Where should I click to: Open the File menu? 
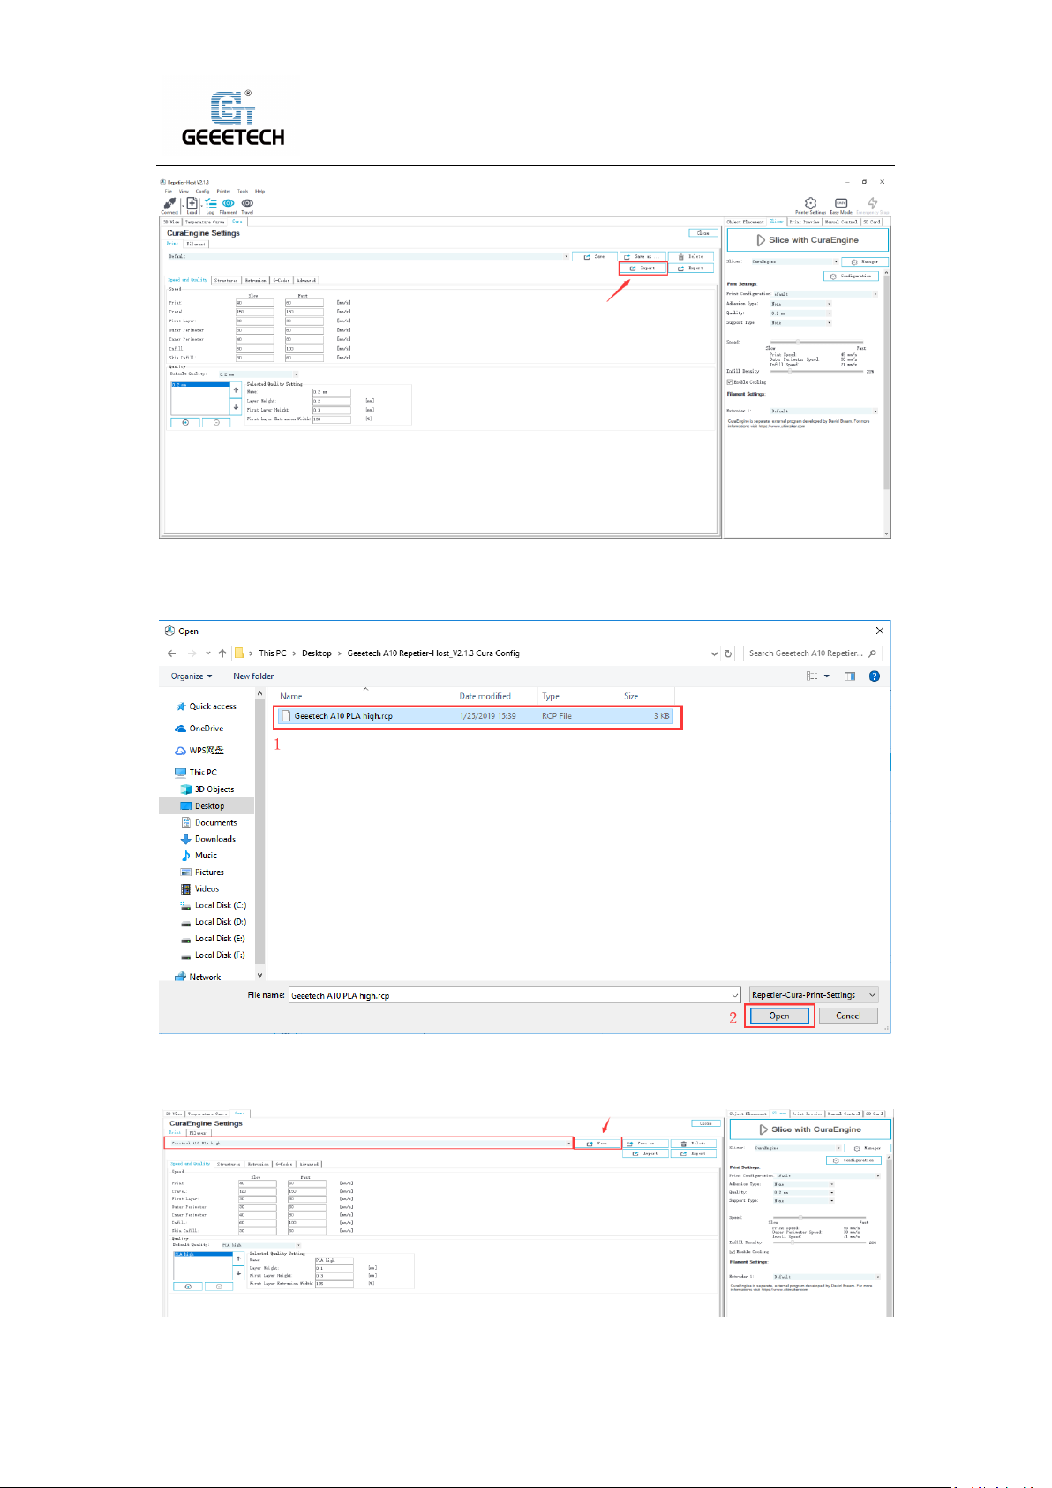(x=169, y=191)
